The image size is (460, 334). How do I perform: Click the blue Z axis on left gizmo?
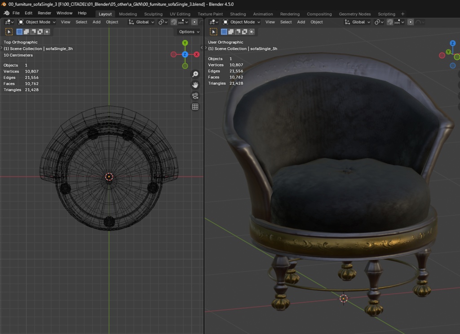click(x=185, y=54)
